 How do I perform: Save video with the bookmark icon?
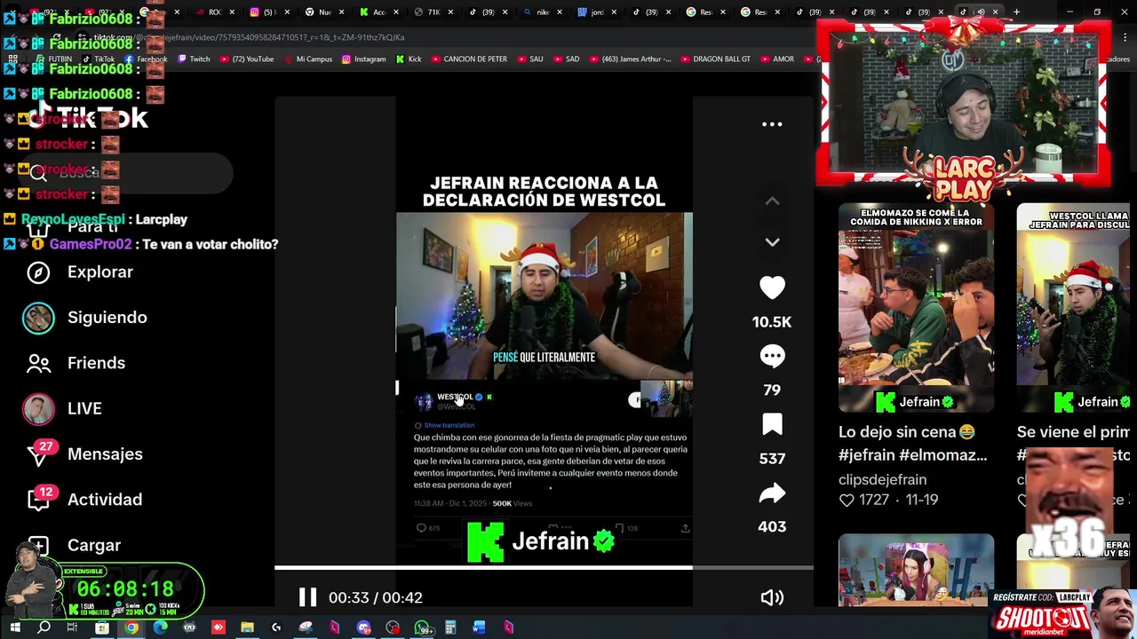click(772, 424)
